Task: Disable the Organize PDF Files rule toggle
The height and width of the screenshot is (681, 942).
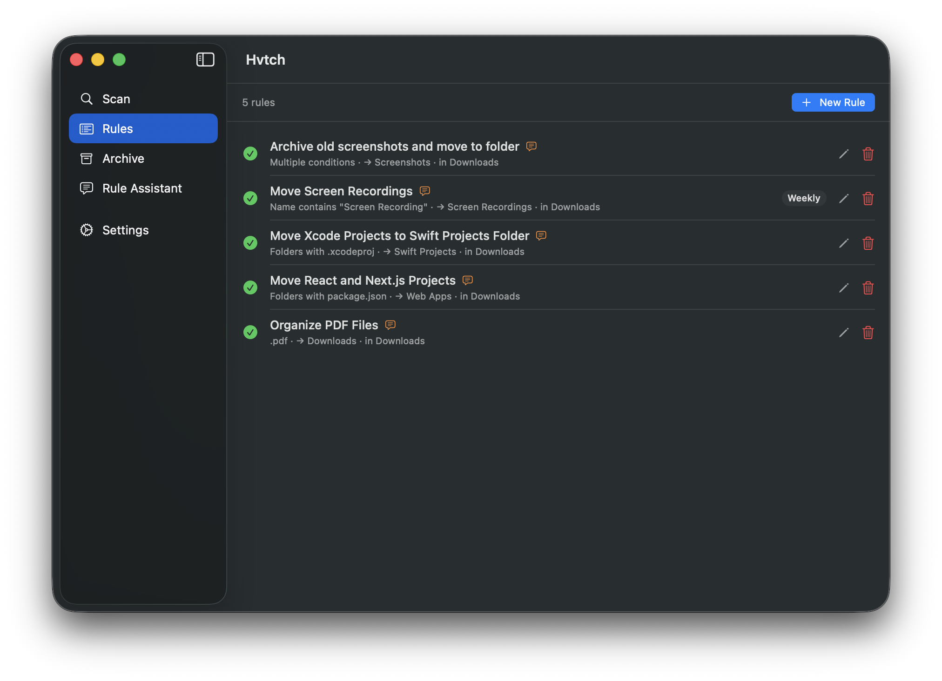Action: (250, 332)
